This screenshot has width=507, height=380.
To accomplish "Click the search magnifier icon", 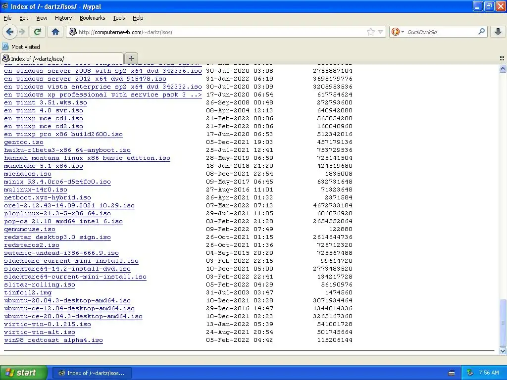I will coord(481,32).
